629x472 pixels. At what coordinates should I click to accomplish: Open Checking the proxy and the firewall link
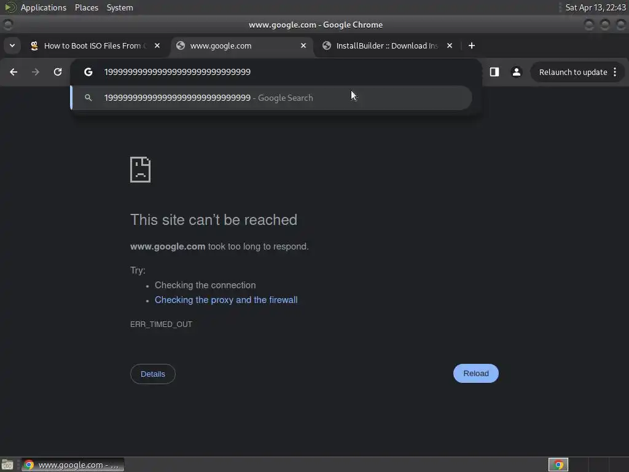pos(226,300)
